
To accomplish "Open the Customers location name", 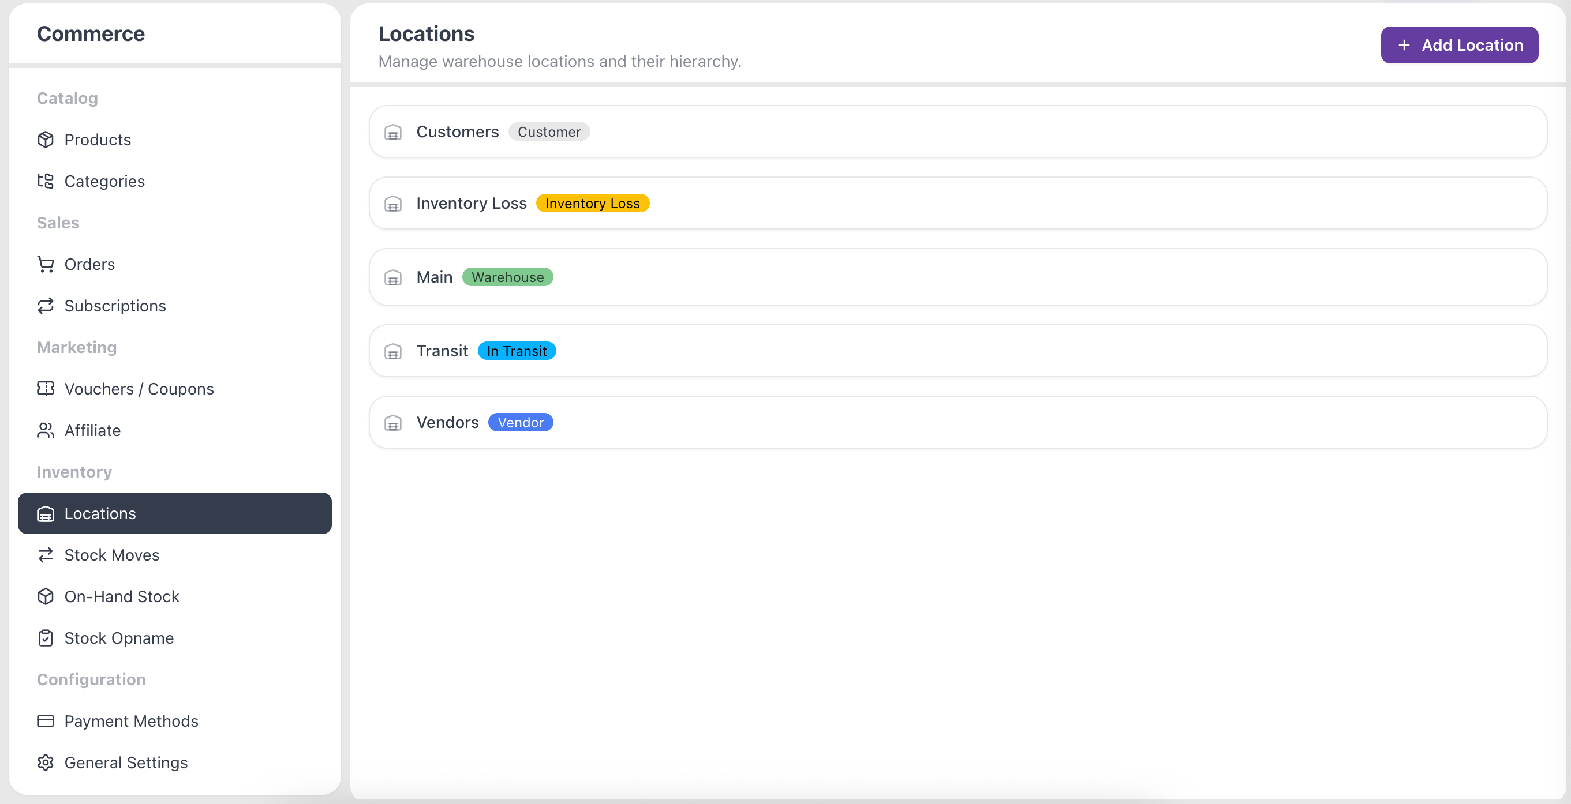I will 458,132.
